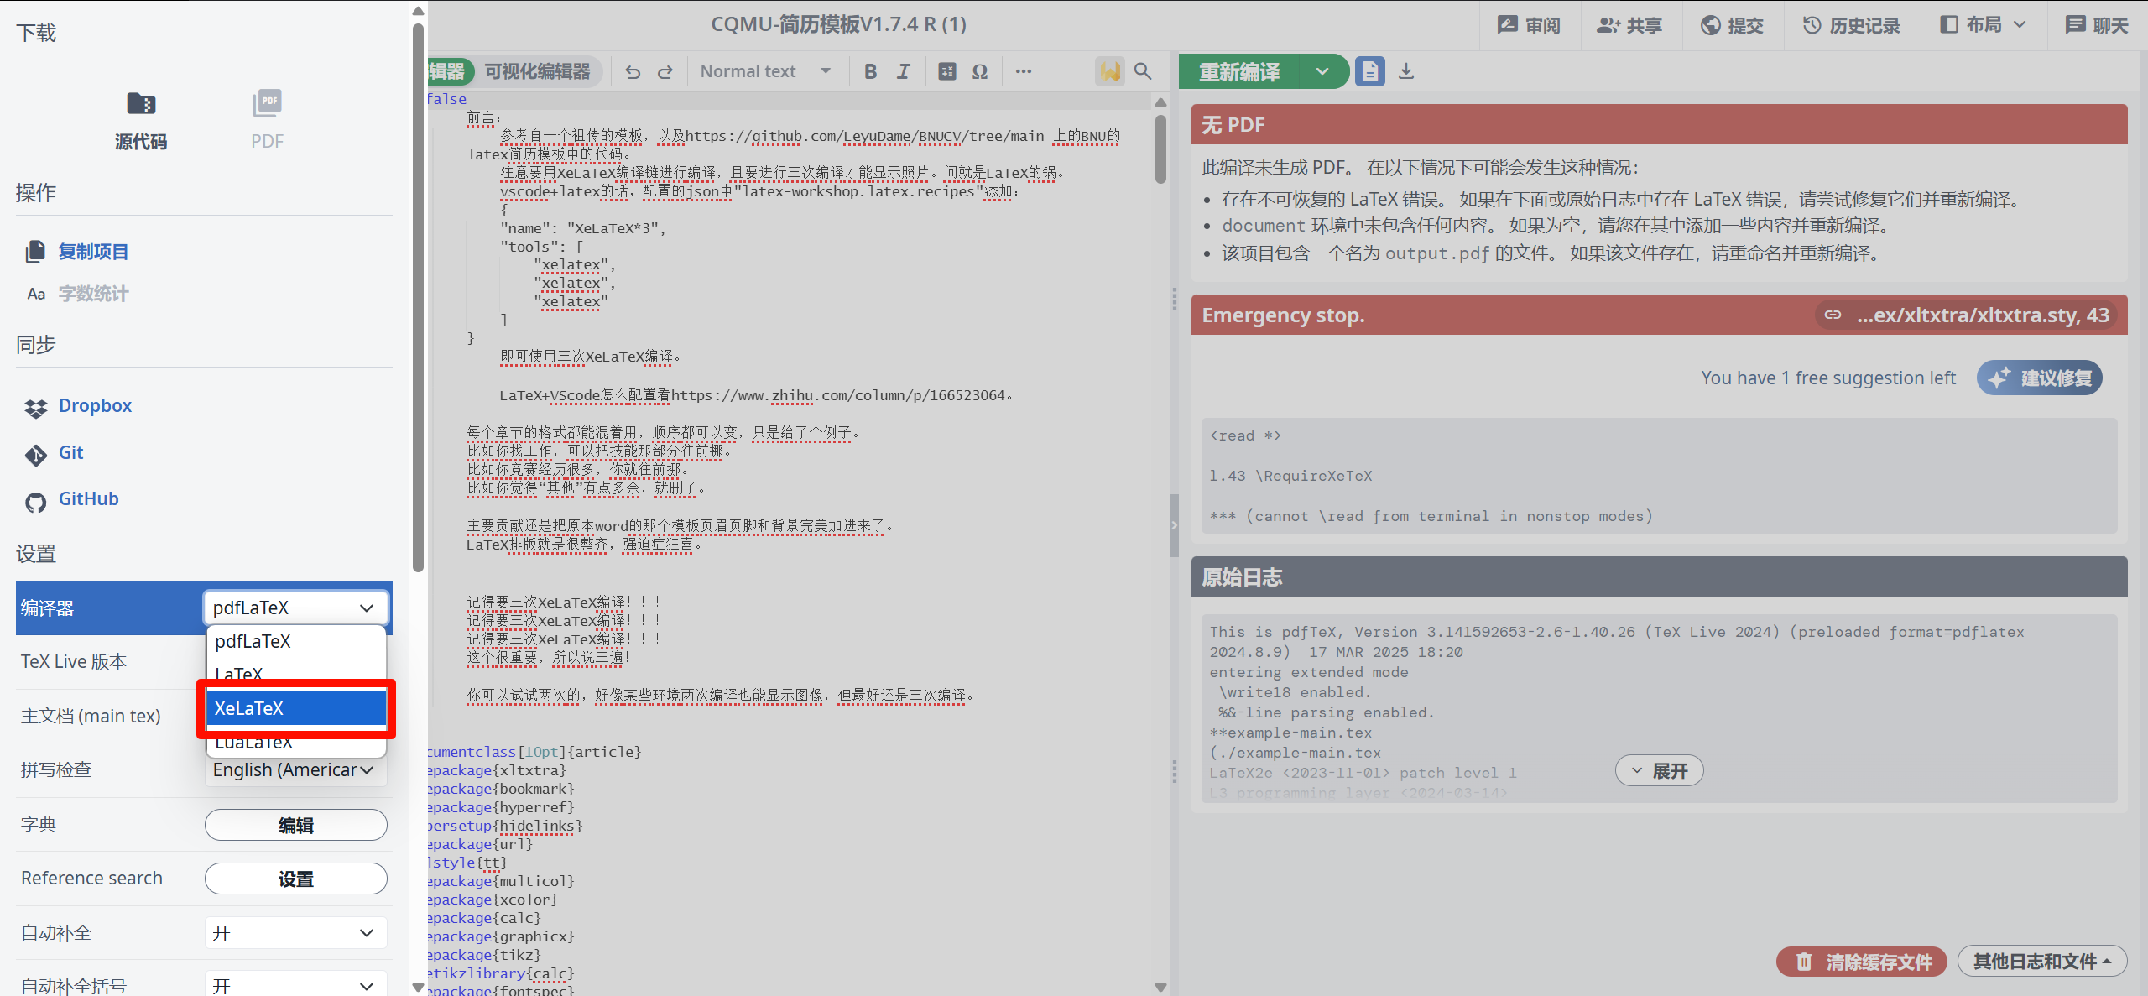Open the auto-complete on/off dropdown

click(295, 932)
